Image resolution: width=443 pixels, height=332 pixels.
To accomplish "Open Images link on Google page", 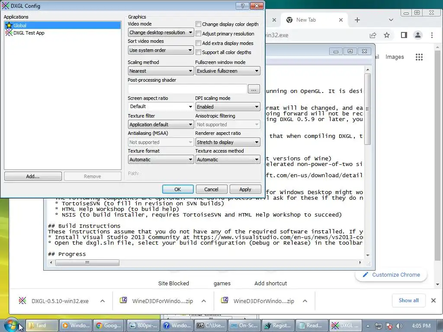I will [x=395, y=57].
